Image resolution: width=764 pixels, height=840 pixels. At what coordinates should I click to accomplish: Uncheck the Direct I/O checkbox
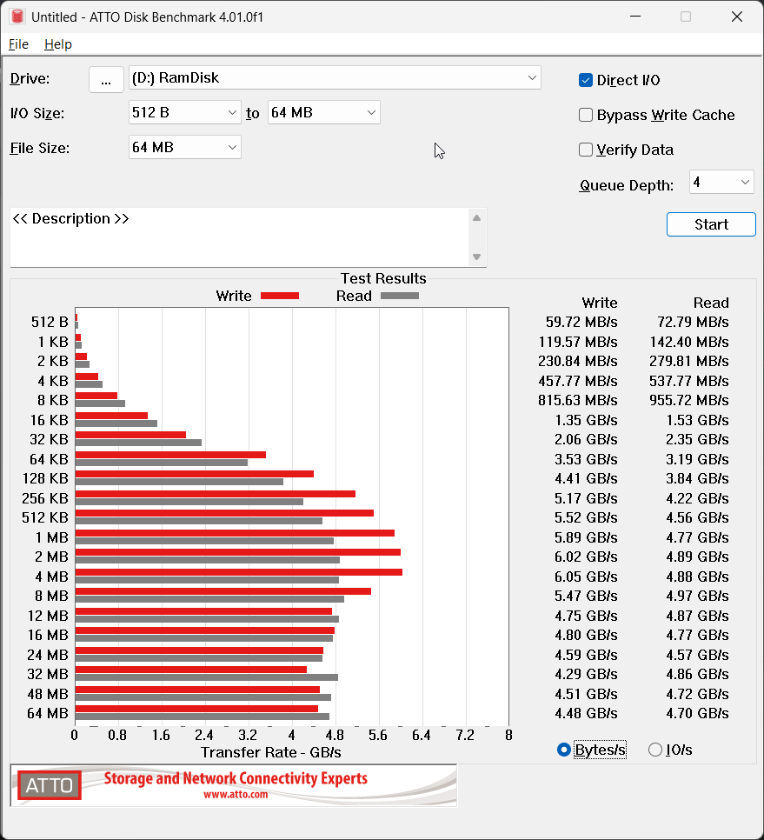pyautogui.click(x=586, y=80)
